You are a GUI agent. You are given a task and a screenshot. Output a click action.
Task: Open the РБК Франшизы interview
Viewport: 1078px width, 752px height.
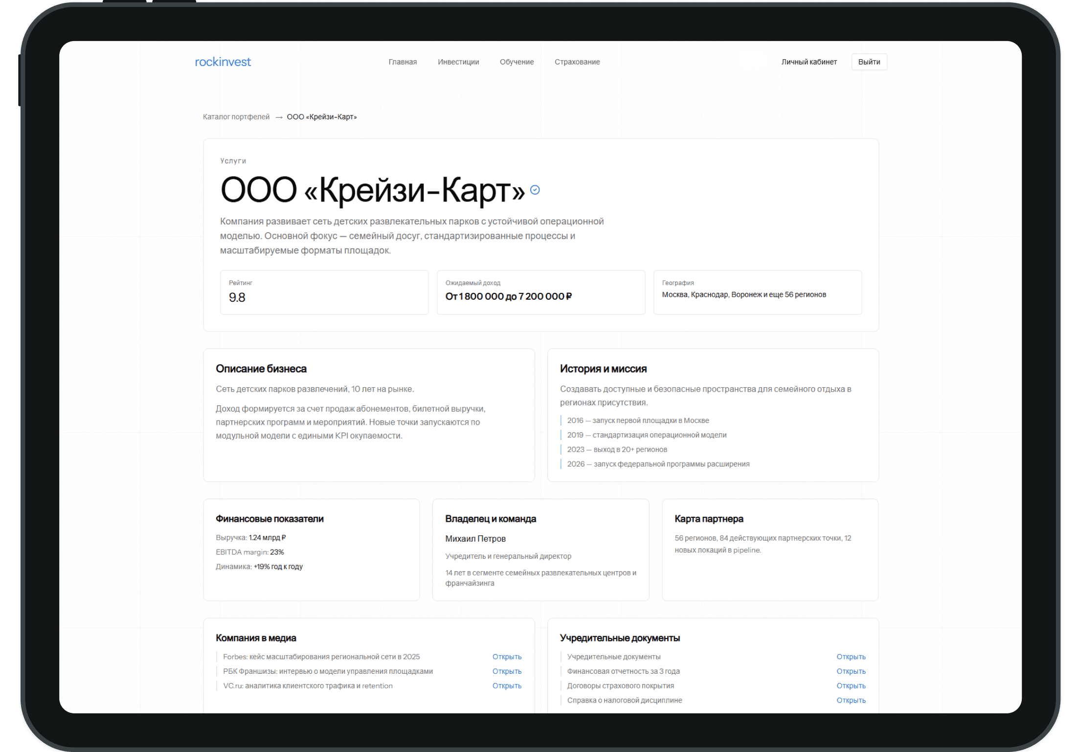click(506, 671)
